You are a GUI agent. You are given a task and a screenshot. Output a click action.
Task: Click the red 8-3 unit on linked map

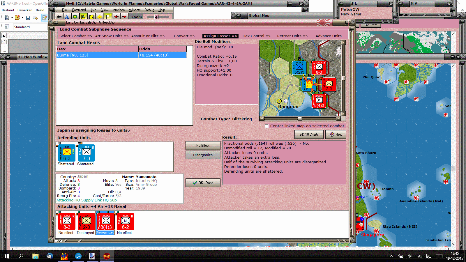[x=319, y=68]
